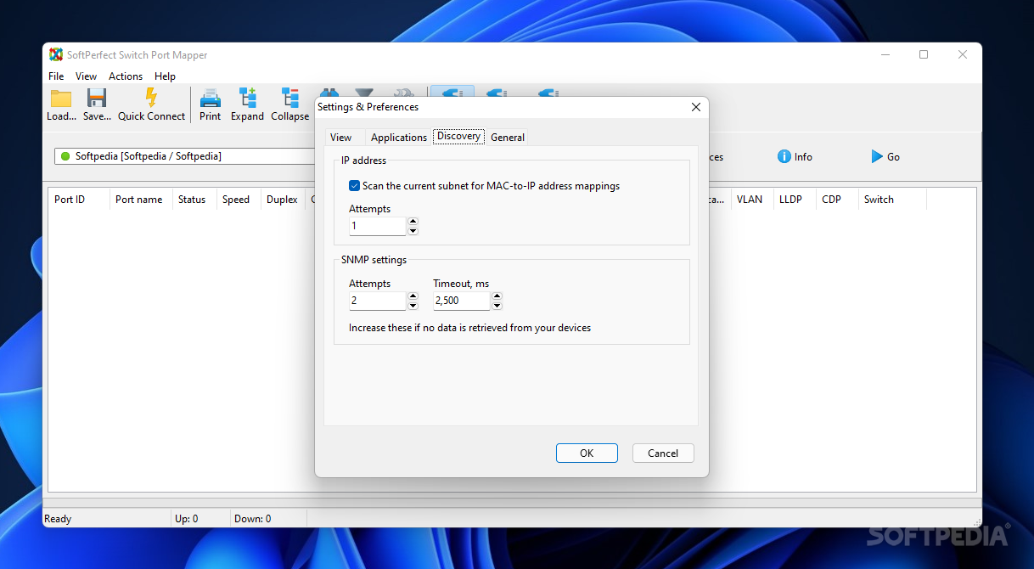This screenshot has height=569, width=1034.
Task: Click the SNMP Attempts input field
Action: tap(378, 301)
